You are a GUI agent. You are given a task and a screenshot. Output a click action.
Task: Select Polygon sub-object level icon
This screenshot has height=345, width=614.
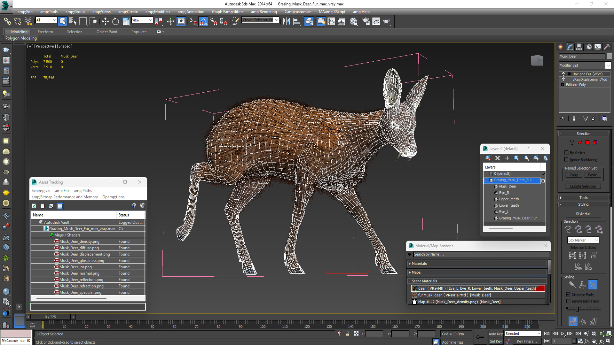(587, 142)
